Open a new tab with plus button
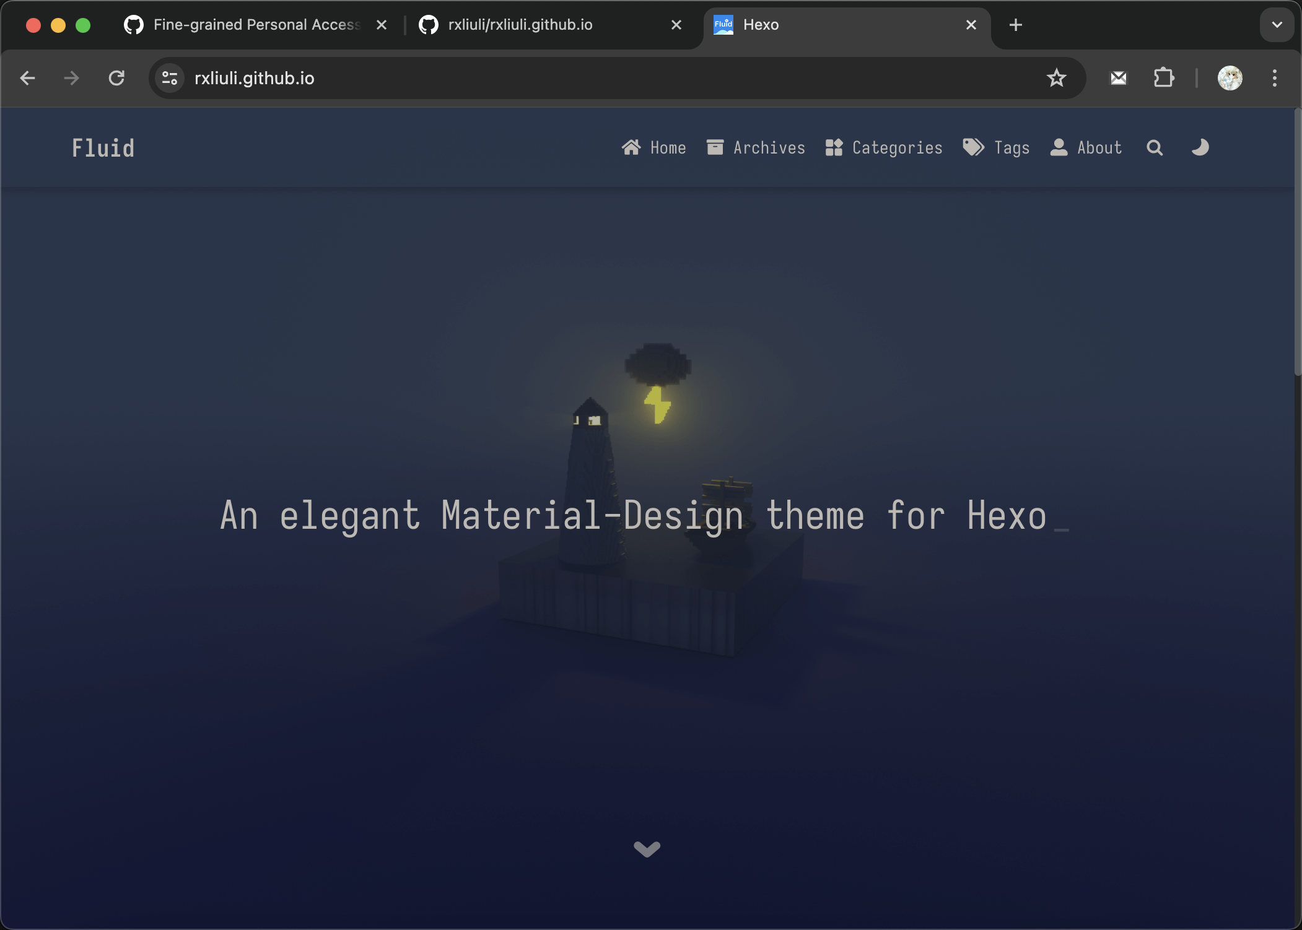1302x930 pixels. click(1015, 25)
